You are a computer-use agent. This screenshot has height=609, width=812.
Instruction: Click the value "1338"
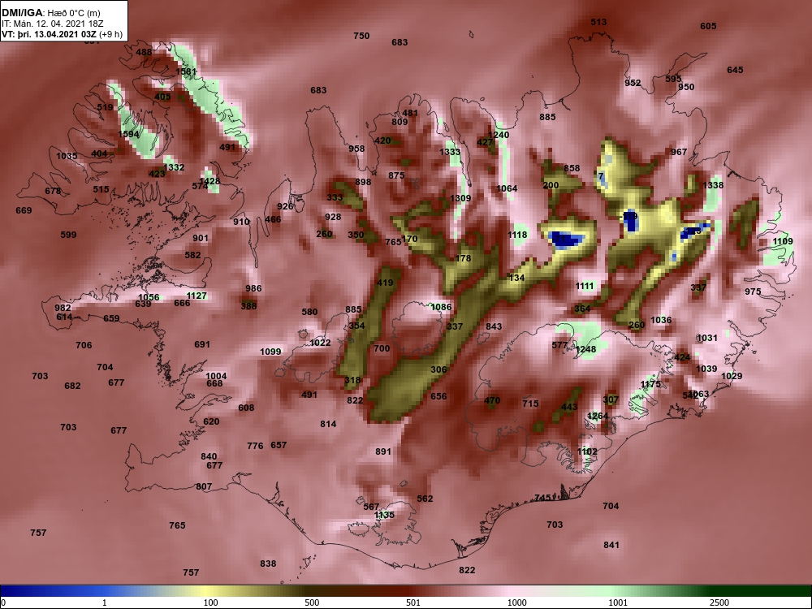coord(713,185)
